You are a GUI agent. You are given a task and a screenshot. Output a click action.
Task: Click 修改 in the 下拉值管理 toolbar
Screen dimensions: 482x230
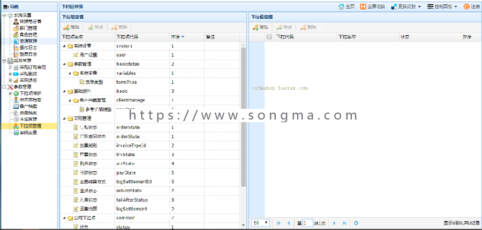(x=285, y=27)
